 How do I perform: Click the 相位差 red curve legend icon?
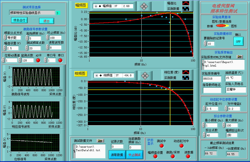click(x=186, y=72)
